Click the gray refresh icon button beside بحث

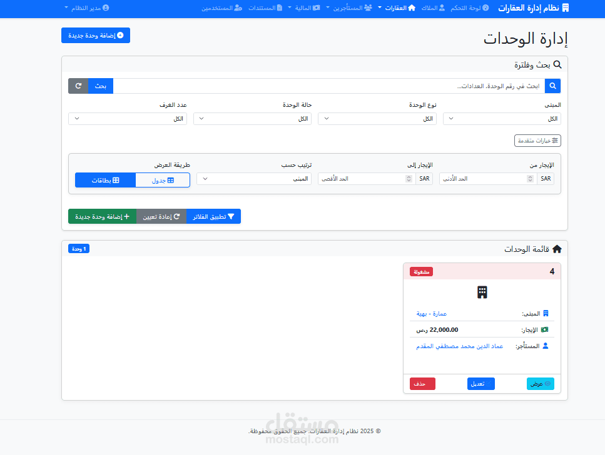[x=78, y=86]
